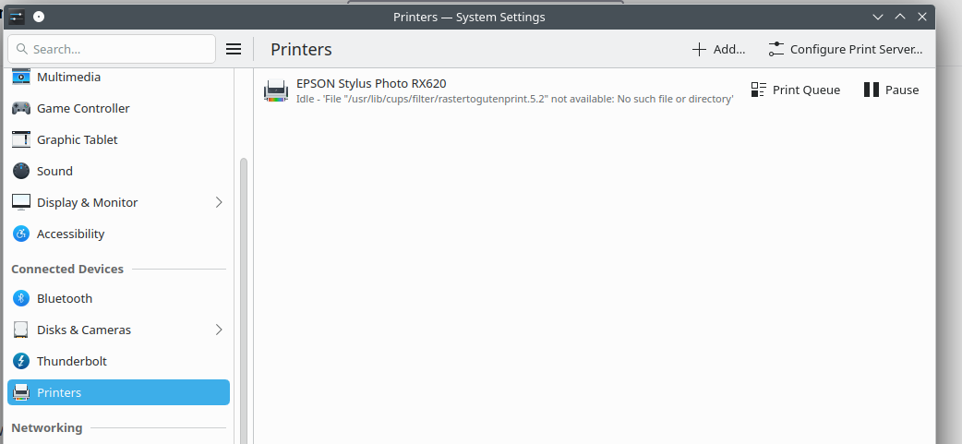Screen dimensions: 962x444
Task: Open Configure Print Server settings
Action: click(846, 49)
